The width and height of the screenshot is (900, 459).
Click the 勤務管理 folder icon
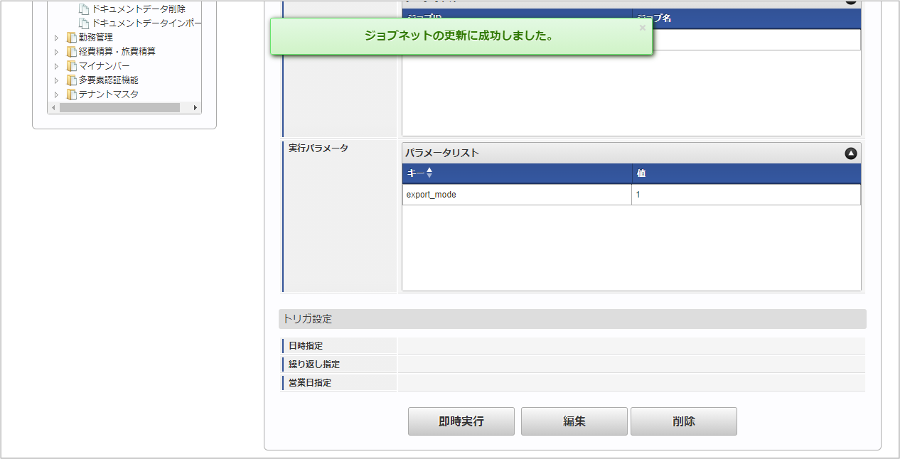point(71,38)
